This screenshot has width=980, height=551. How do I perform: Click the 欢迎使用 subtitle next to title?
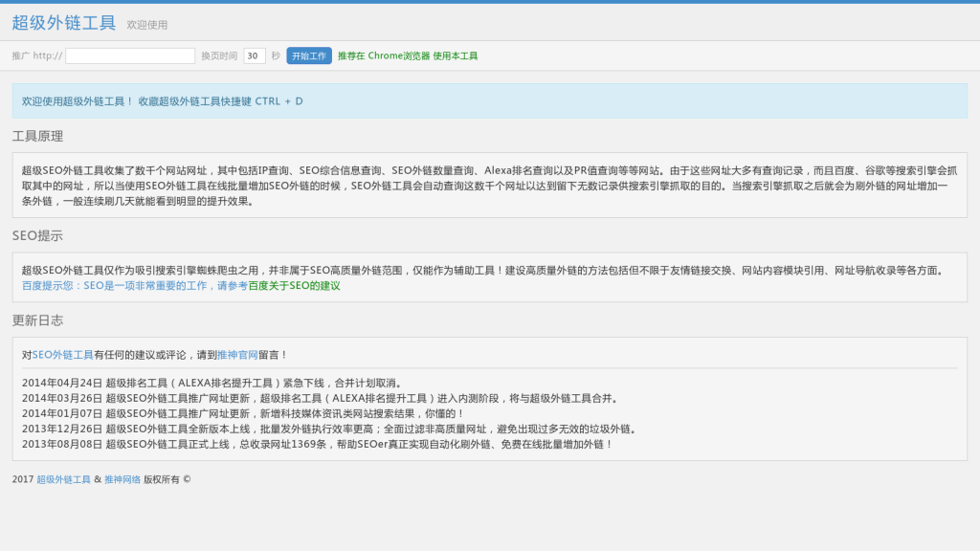146,25
